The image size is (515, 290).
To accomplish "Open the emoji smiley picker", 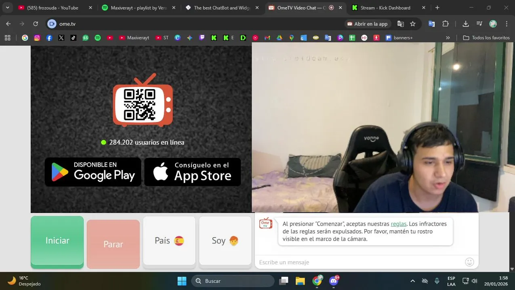I will tap(469, 262).
